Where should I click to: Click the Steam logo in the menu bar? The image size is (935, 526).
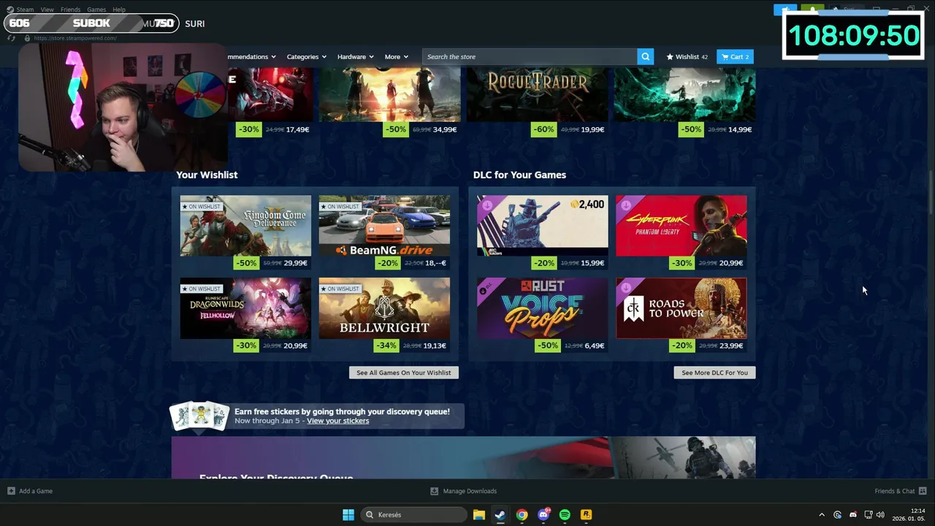10,9
